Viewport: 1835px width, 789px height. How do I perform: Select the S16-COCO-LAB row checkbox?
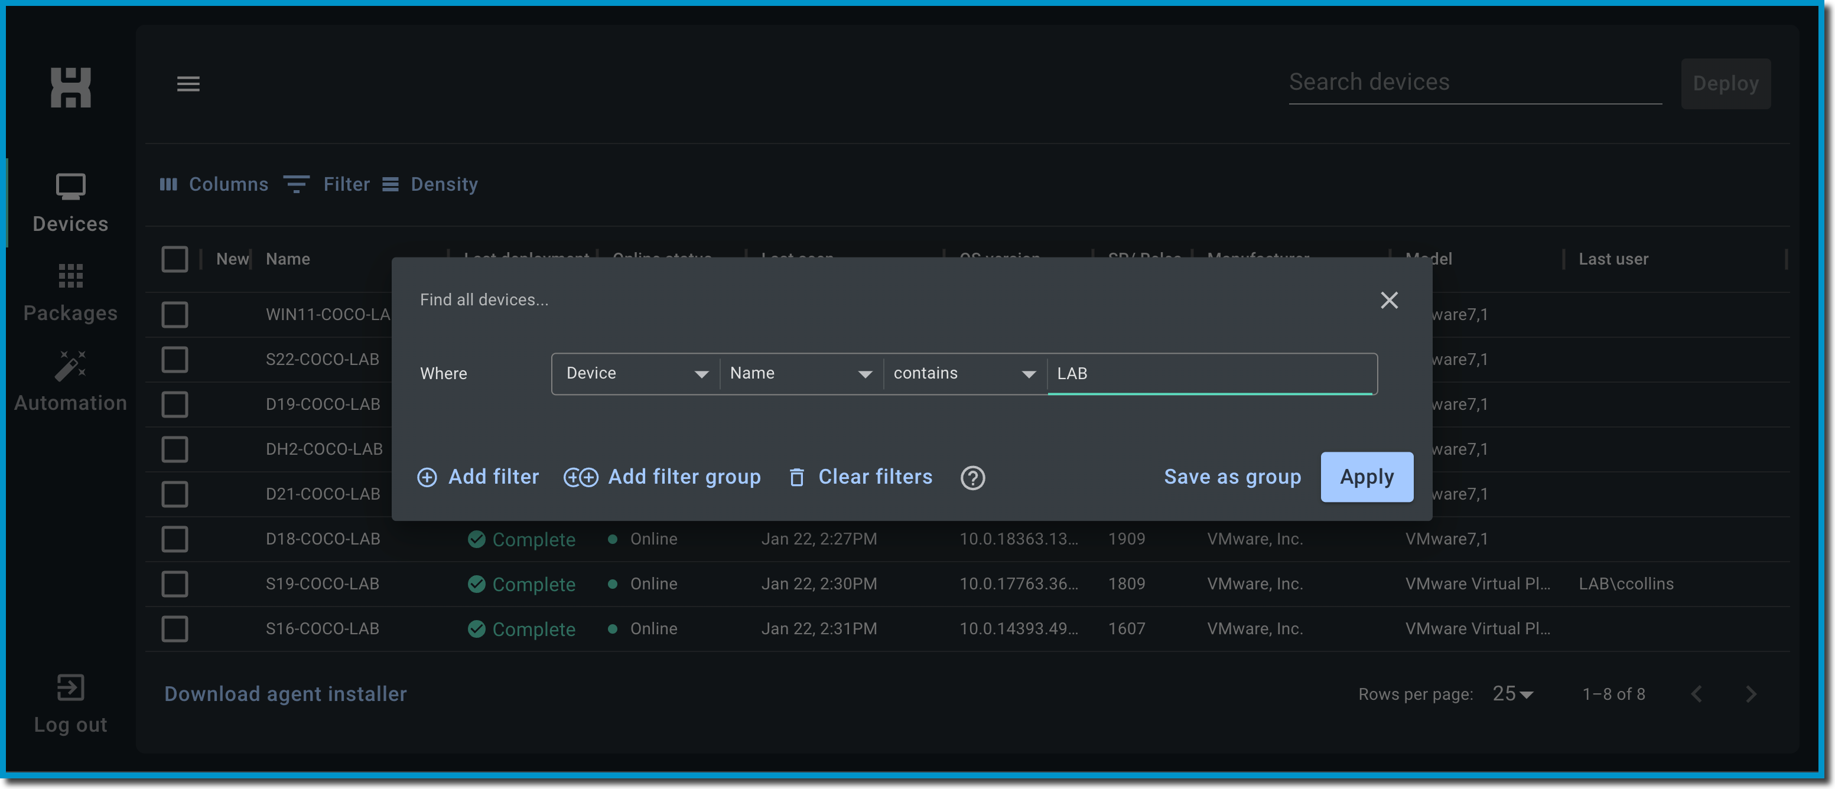(174, 629)
